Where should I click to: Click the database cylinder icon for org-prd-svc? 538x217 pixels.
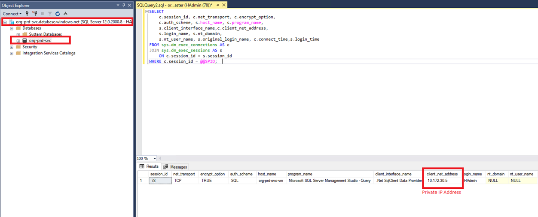(25, 41)
